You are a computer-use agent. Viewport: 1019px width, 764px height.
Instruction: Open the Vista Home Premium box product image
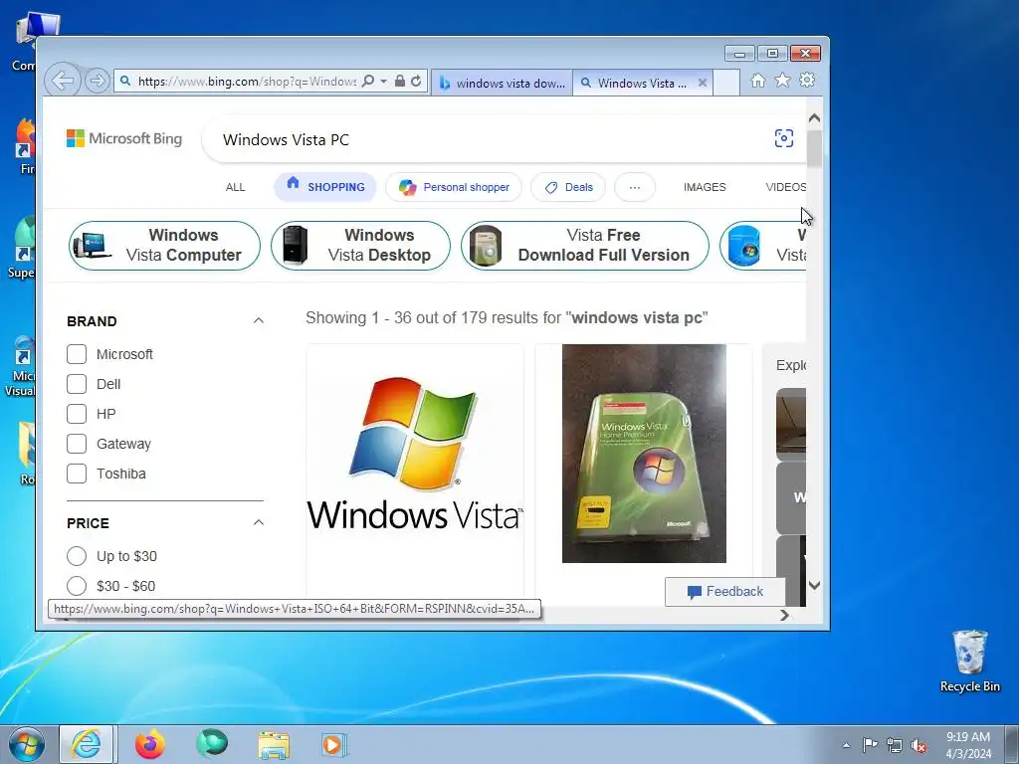[644, 454]
